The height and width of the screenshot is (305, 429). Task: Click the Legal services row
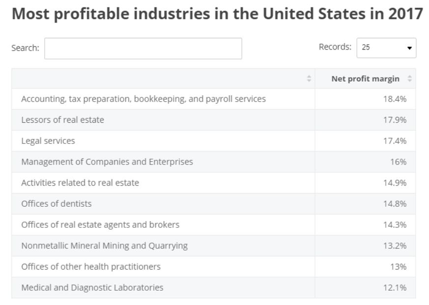pyautogui.click(x=48, y=141)
